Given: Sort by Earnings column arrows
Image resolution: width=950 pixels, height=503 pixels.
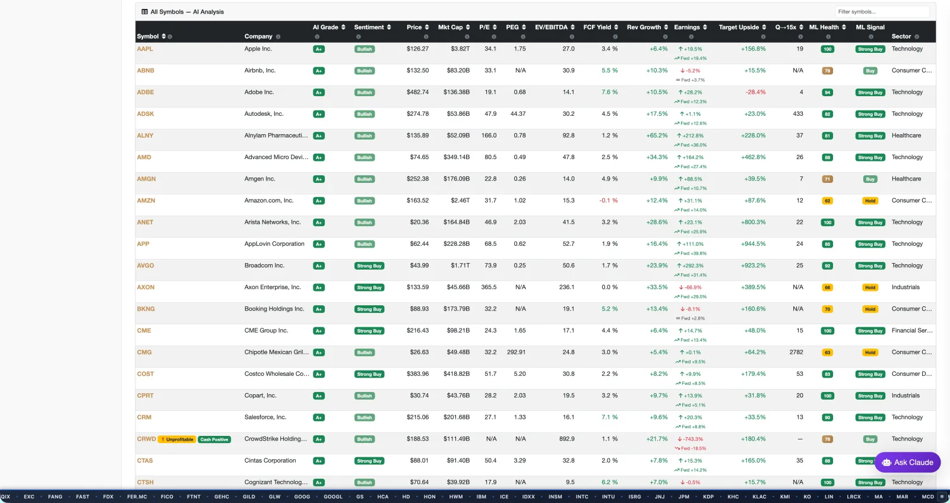Looking at the screenshot, I should (x=705, y=27).
